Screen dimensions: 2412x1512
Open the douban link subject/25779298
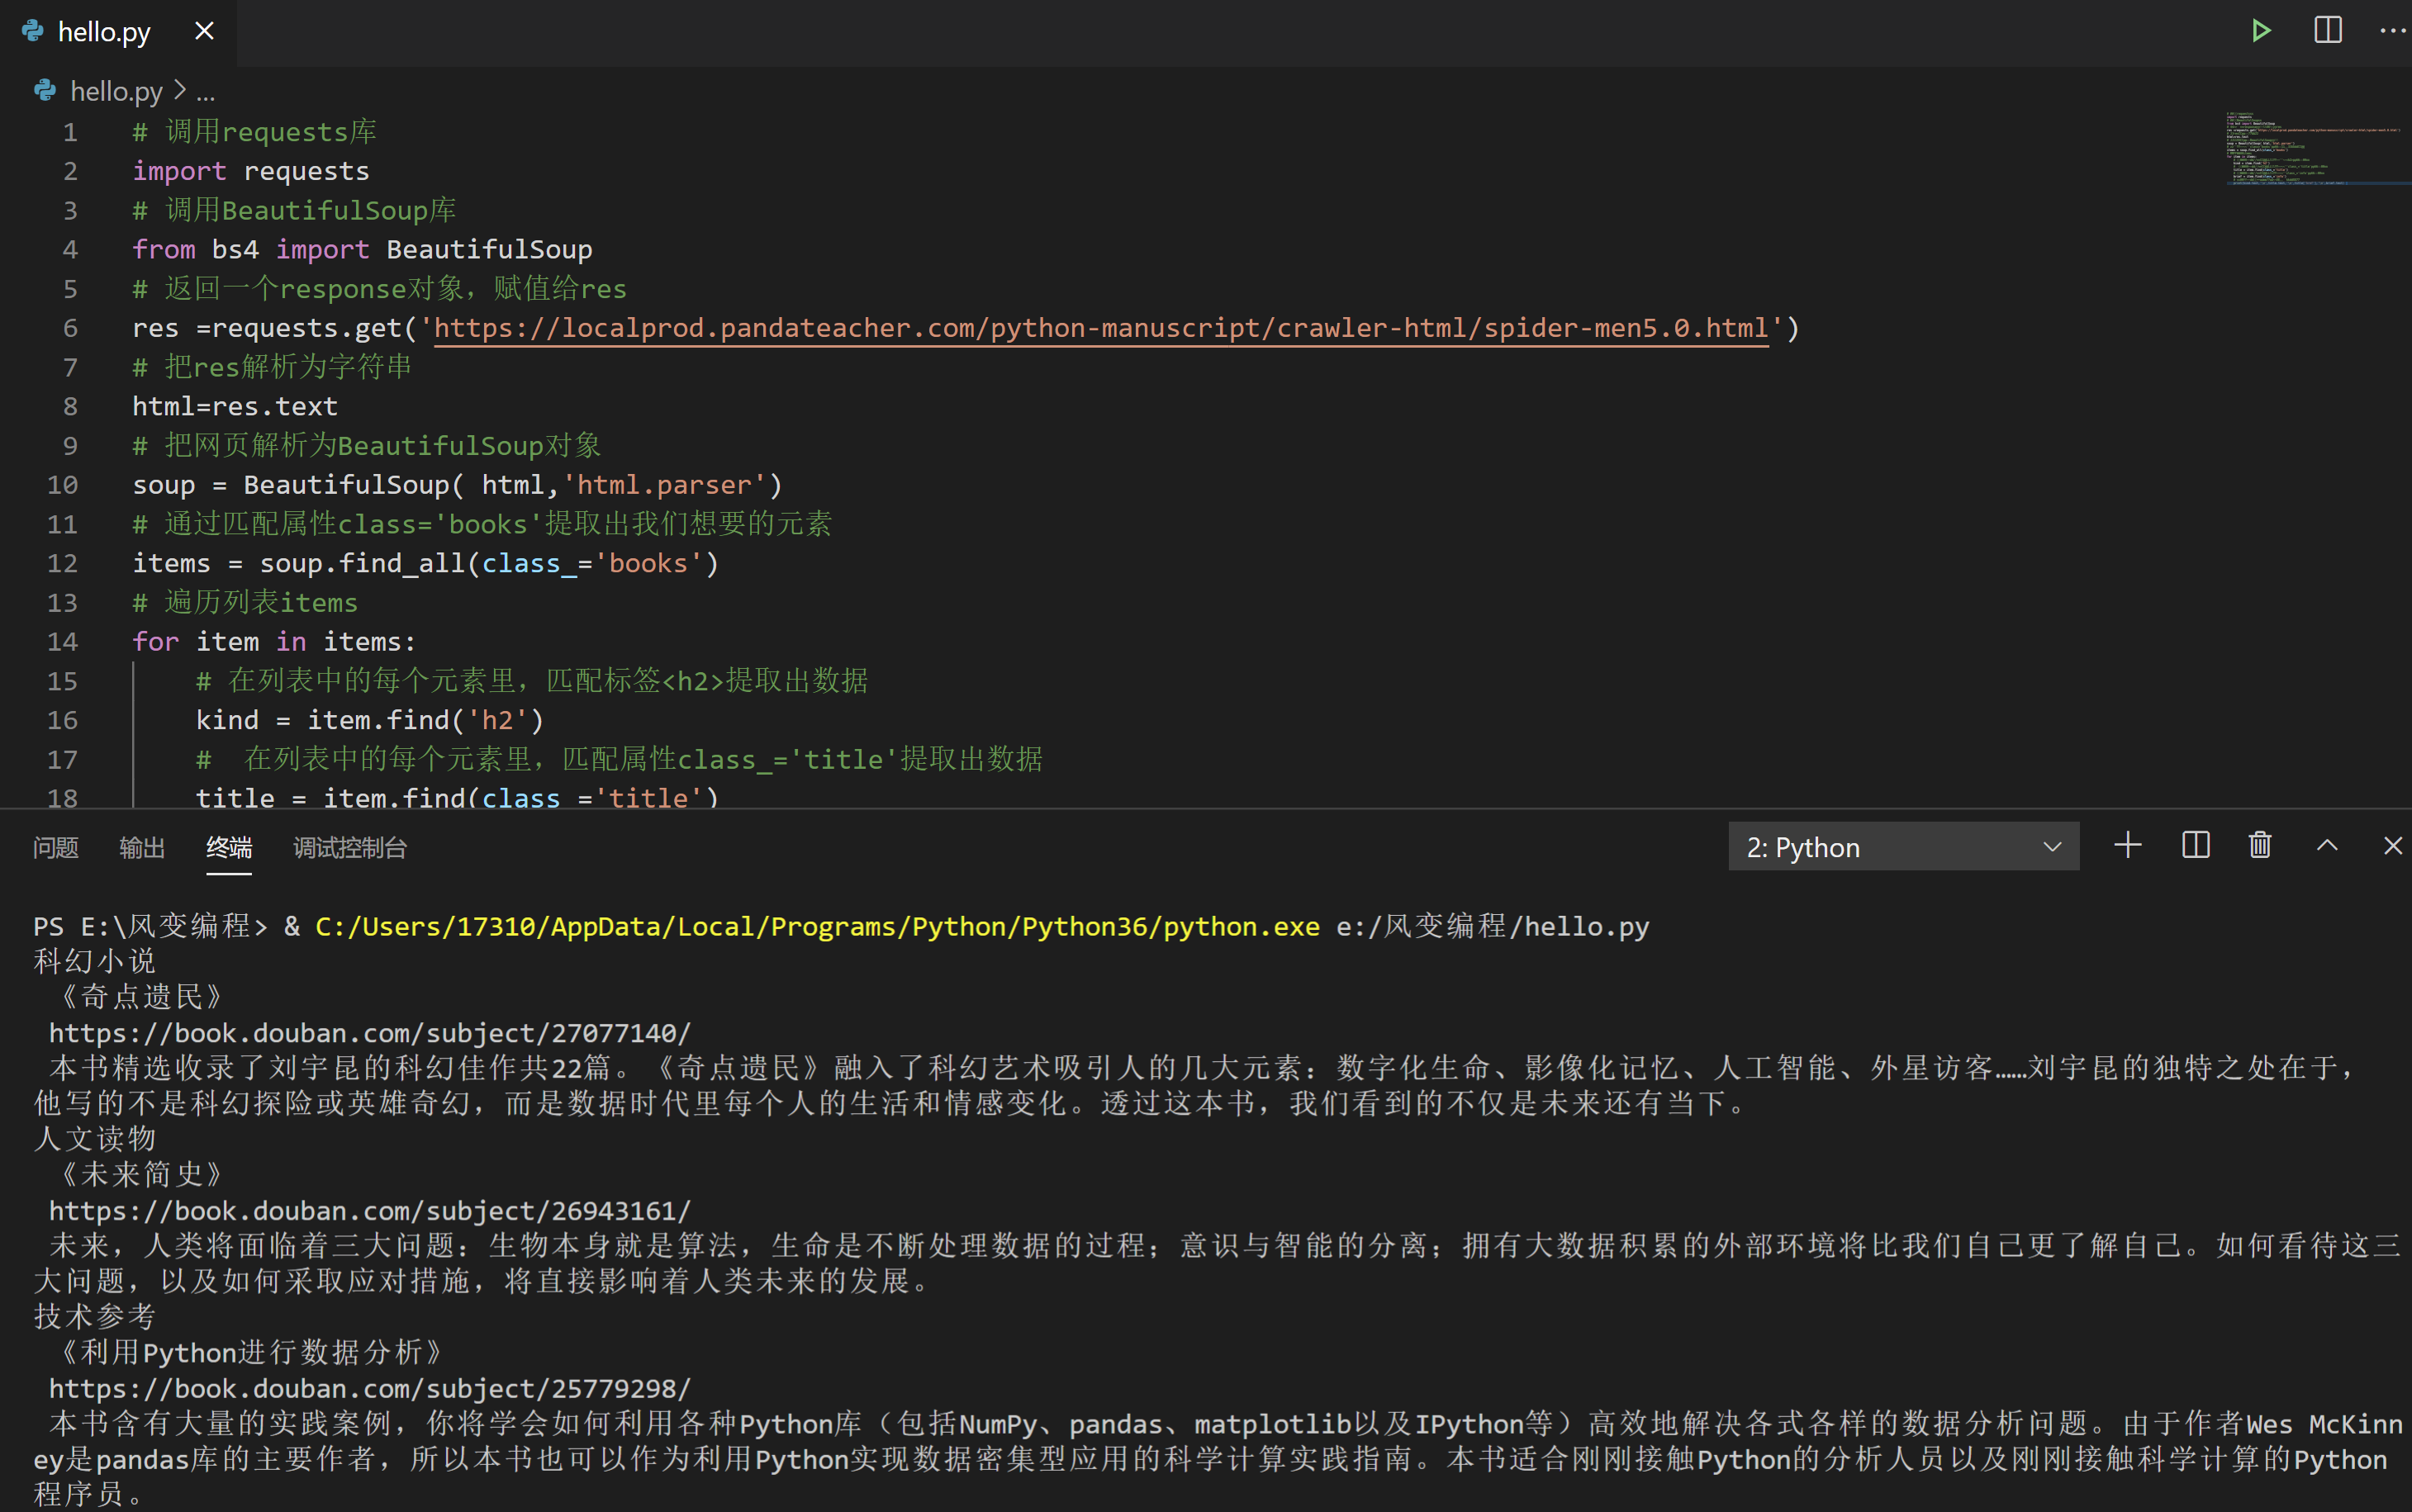point(369,1389)
